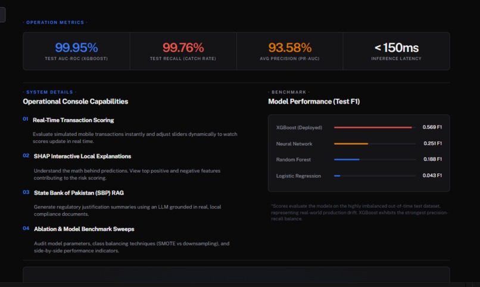Click the 99.95% Test AUC-ROC value
This screenshot has height=287, width=480.
(77, 48)
